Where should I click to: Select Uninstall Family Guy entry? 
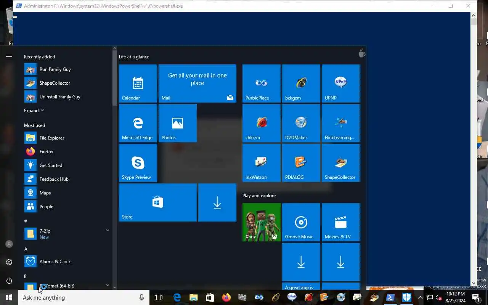67,97
